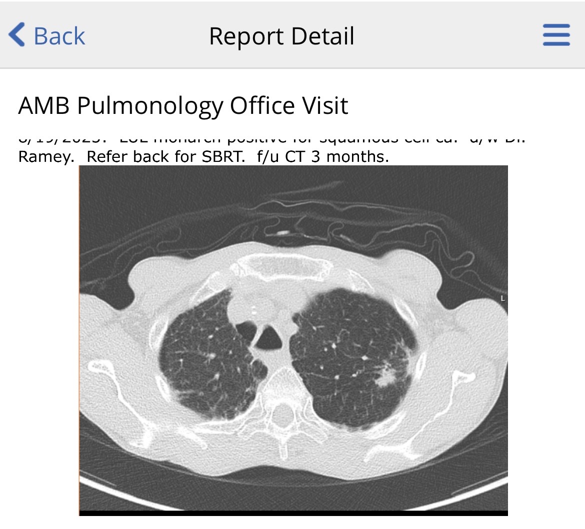The width and height of the screenshot is (585, 529).
Task: Tap the AMB Pulmonology Office Visit heading
Action: point(183,106)
